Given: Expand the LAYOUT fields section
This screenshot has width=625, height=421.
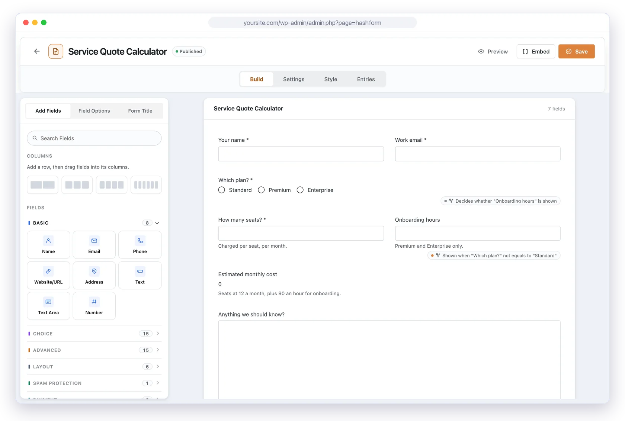Looking at the screenshot, I should pyautogui.click(x=94, y=367).
